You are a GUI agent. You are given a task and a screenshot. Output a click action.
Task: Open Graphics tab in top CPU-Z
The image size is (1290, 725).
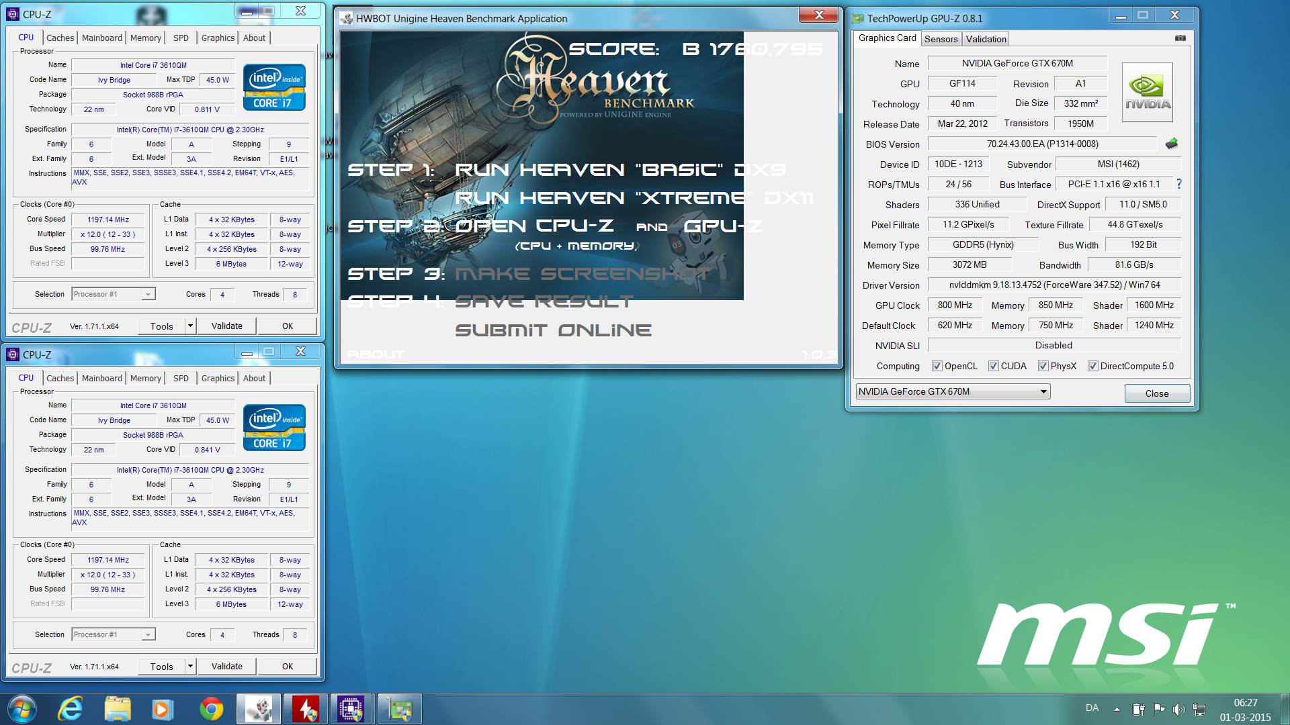point(218,38)
